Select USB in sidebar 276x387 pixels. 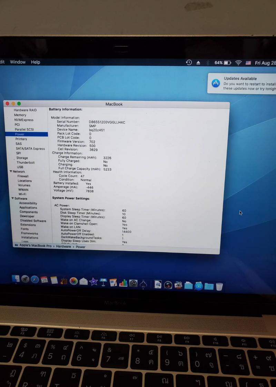[x=20, y=167]
